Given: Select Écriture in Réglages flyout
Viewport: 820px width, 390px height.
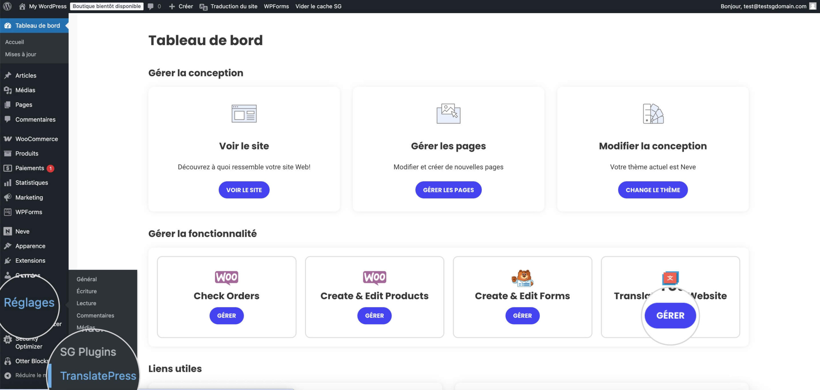Looking at the screenshot, I should click(86, 291).
